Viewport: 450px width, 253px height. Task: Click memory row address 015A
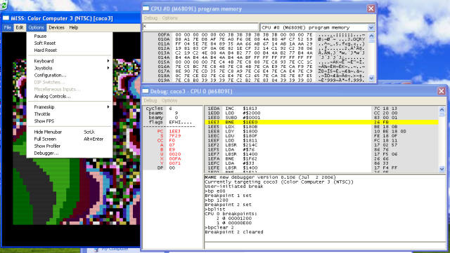pyautogui.click(x=164, y=62)
